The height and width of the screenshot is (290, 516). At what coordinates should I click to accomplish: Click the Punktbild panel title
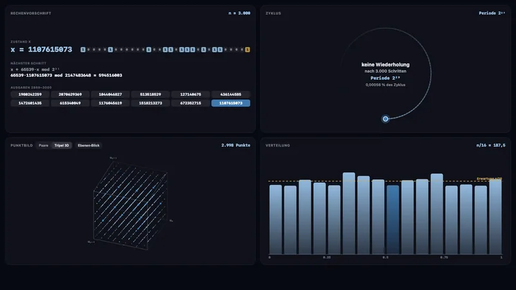tap(22, 146)
